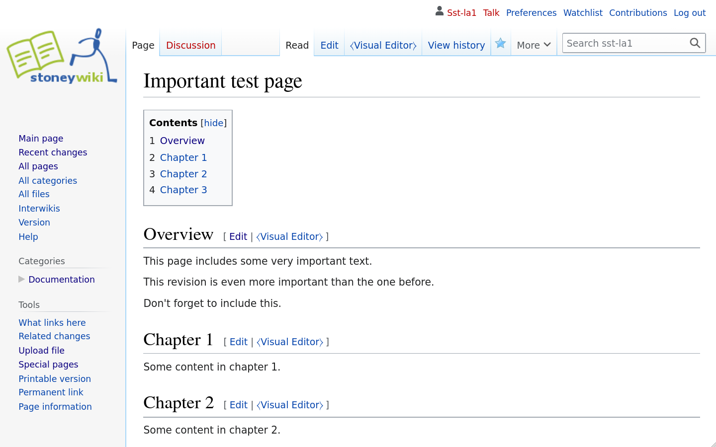
Task: Open Visual Editor for Overview section
Action: pos(289,236)
